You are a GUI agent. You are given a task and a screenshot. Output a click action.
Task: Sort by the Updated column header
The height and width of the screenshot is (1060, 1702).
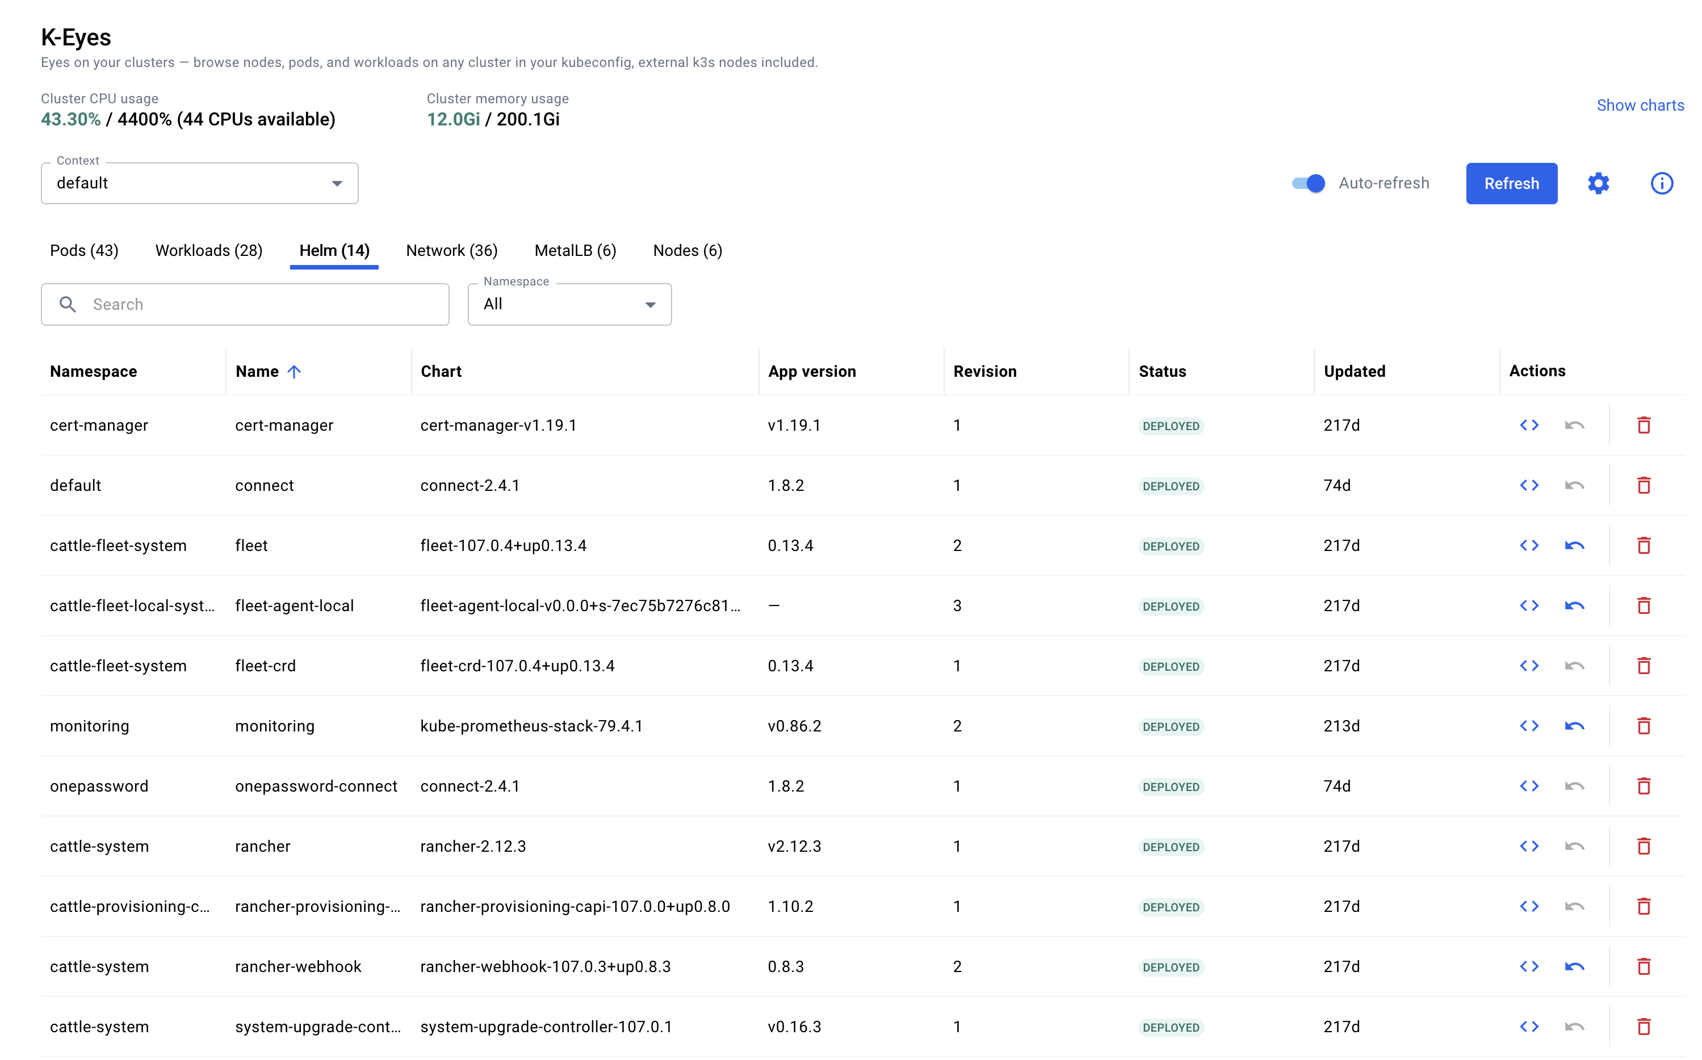pos(1354,372)
